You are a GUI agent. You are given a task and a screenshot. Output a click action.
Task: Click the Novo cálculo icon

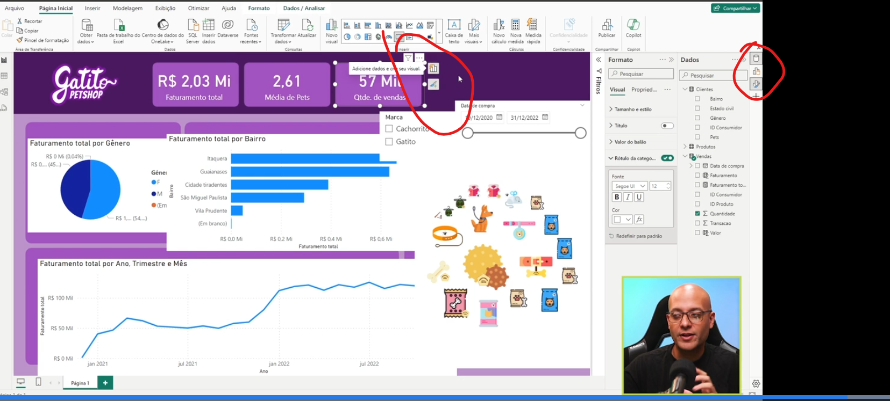[x=499, y=25]
